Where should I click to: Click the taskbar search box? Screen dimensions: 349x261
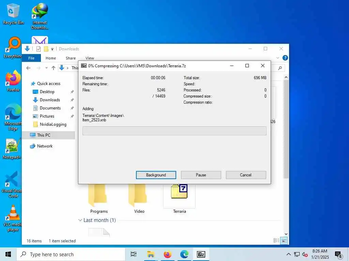click(71, 254)
